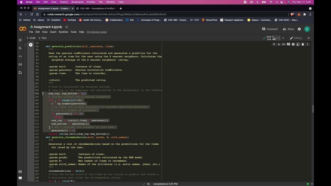Click the browser address bar URL
The height and width of the screenshot is (186, 331).
pyautogui.click(x=107, y=14)
